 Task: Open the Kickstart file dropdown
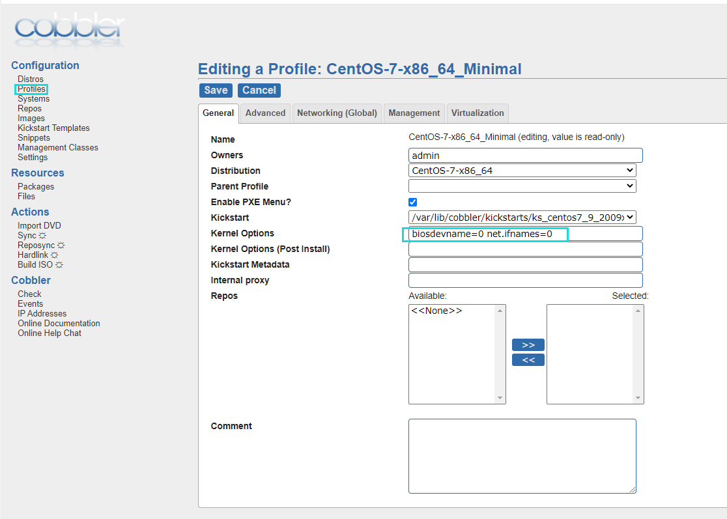(522, 217)
